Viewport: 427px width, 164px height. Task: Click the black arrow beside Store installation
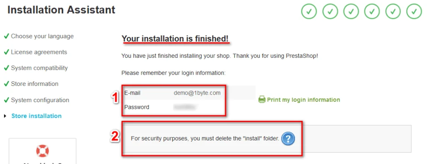(x=5, y=116)
